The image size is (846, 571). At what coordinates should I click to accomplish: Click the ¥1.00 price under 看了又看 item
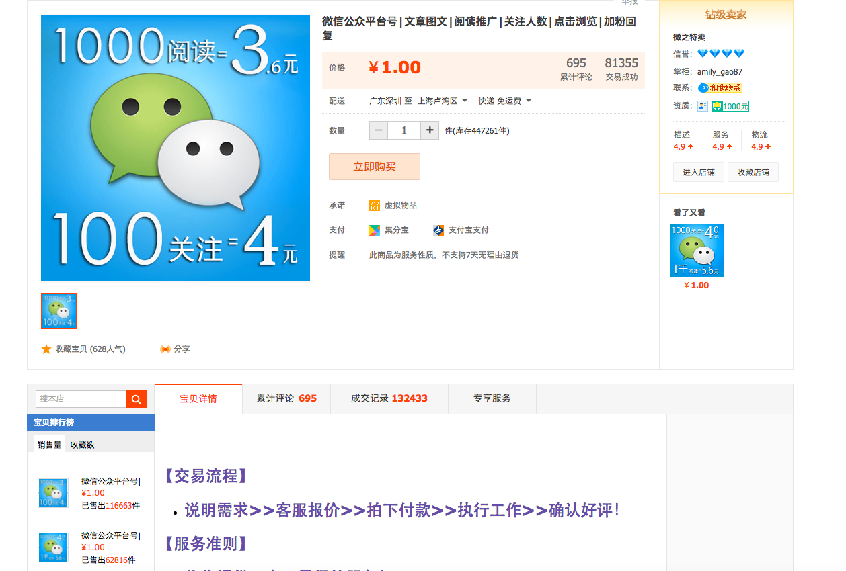(697, 285)
